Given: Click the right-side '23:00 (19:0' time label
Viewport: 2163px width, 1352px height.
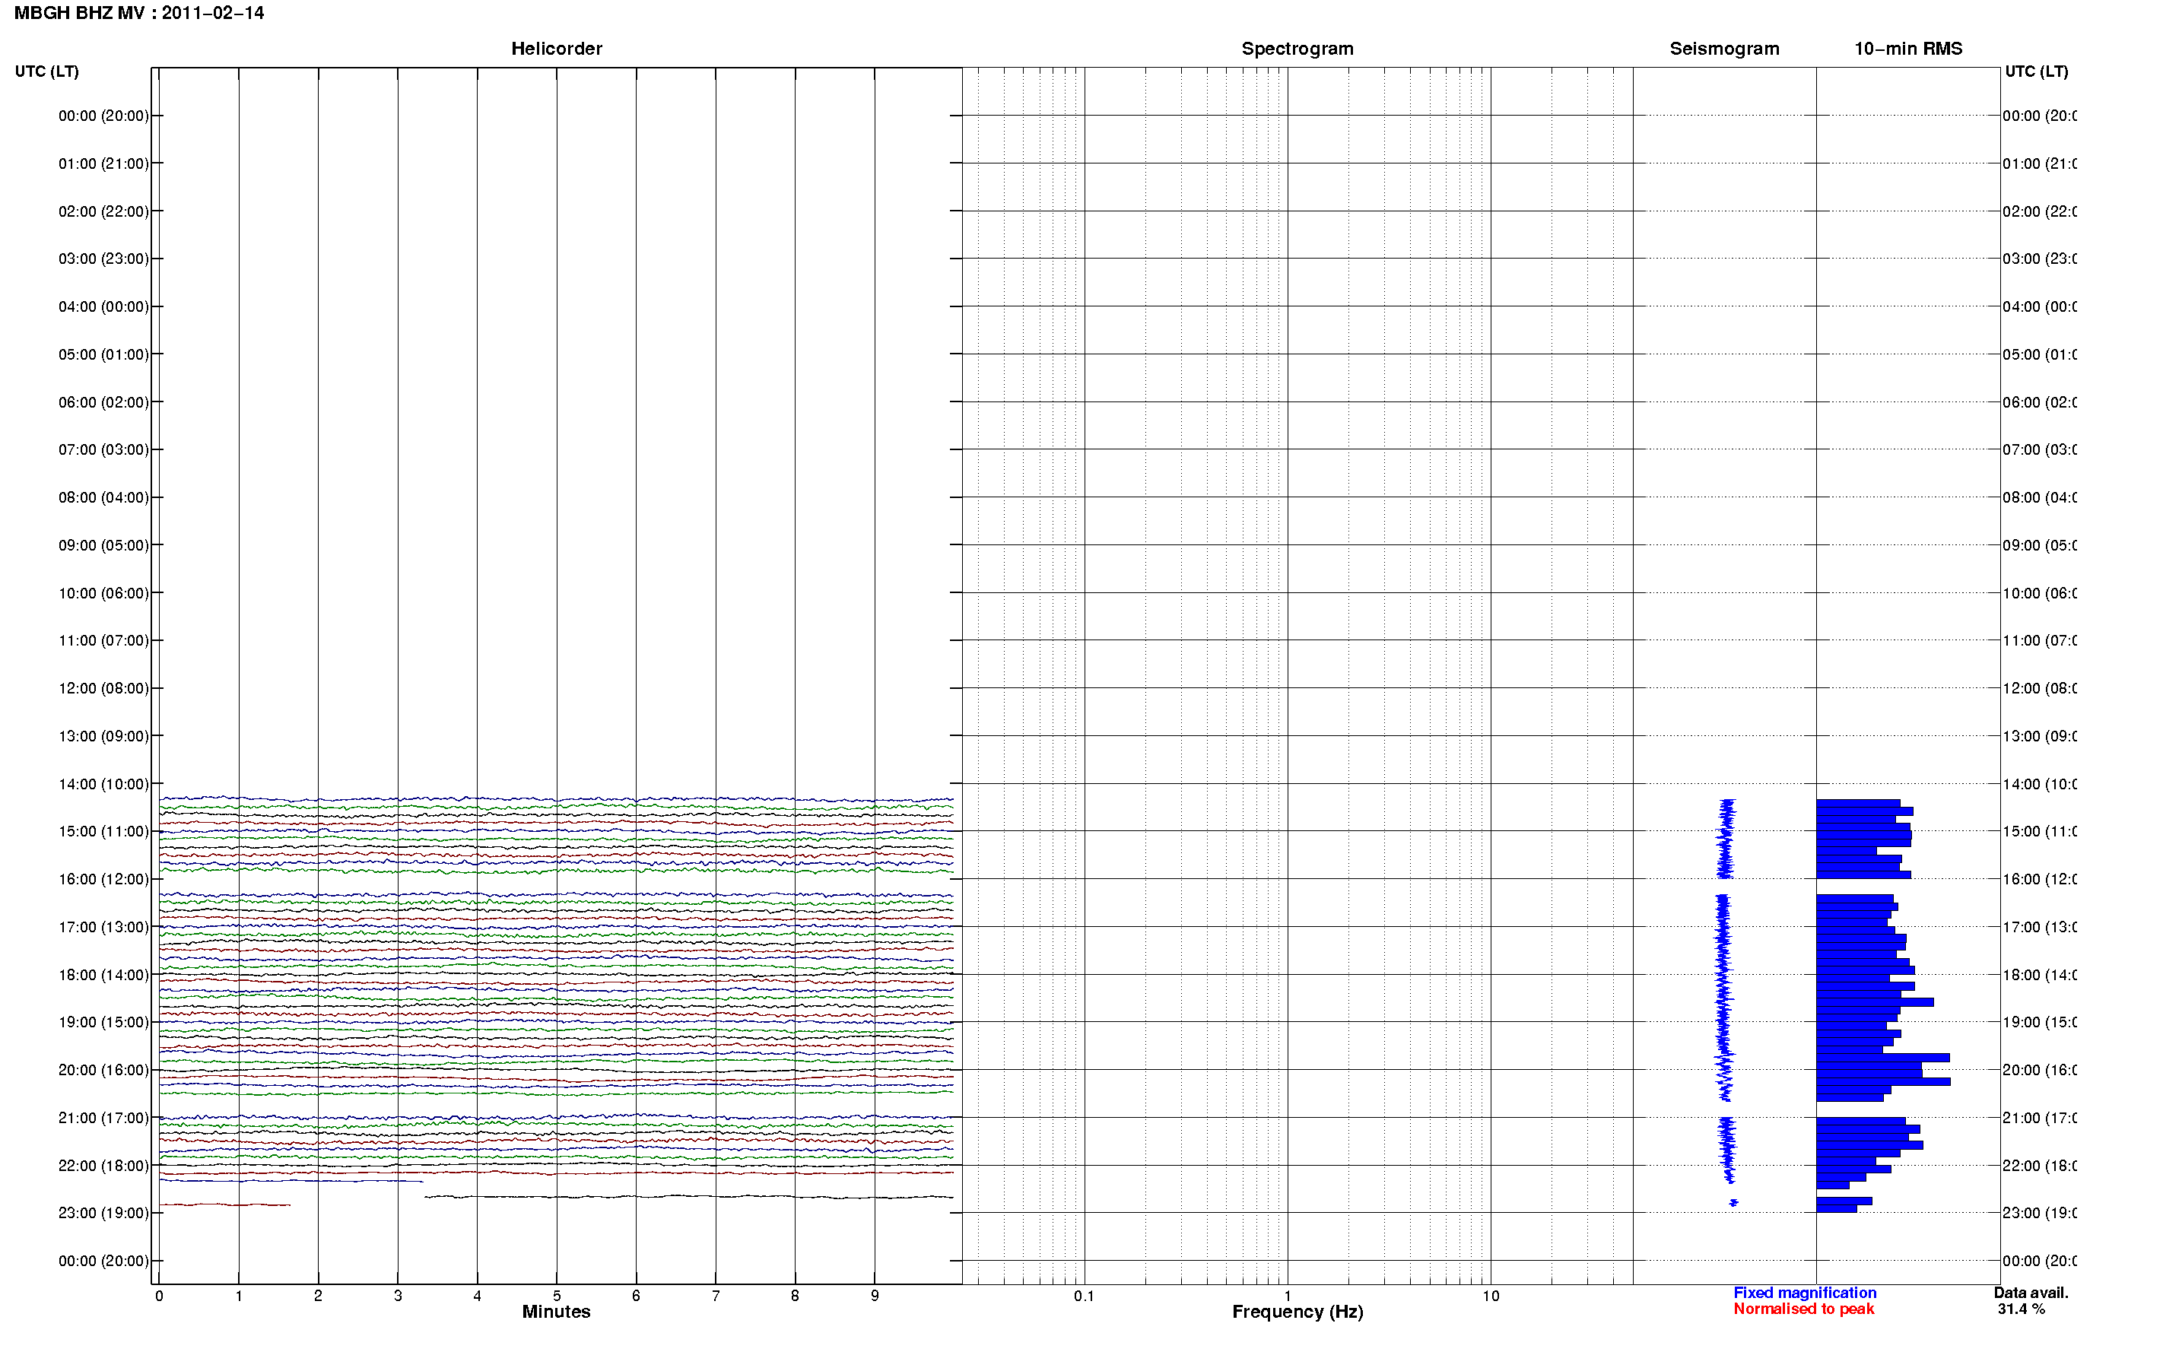Looking at the screenshot, I should click(2040, 1214).
